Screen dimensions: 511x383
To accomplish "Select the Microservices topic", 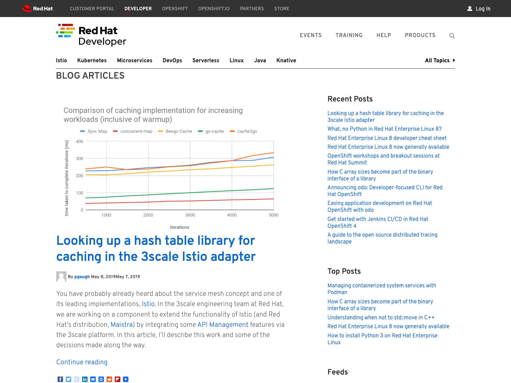I will pyautogui.click(x=135, y=60).
